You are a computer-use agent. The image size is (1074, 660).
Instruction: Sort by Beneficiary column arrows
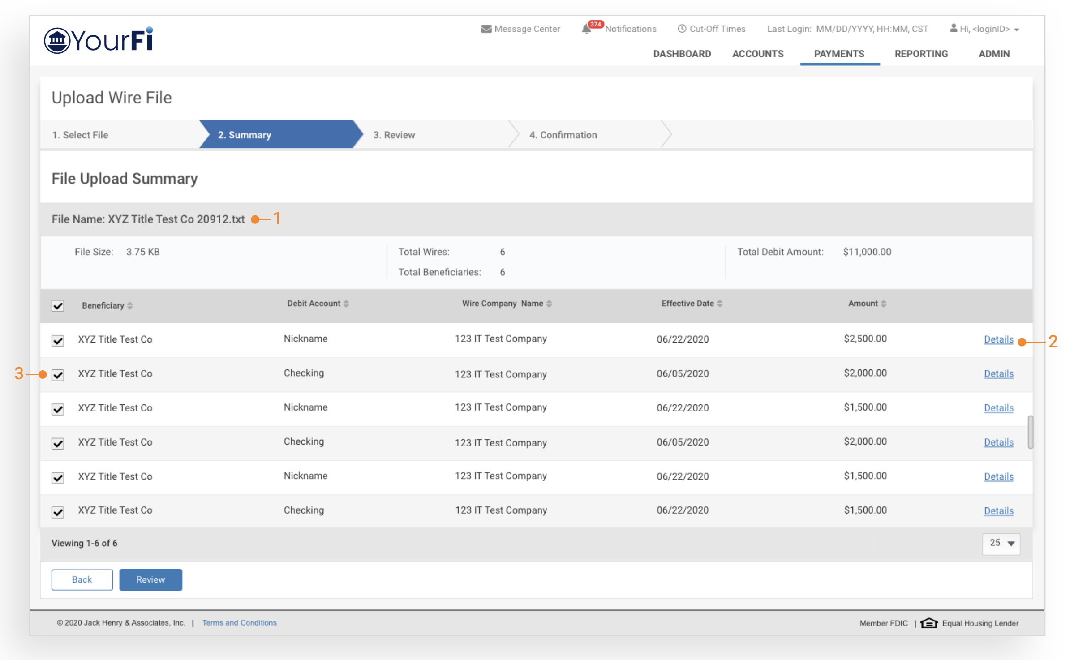[x=130, y=306]
